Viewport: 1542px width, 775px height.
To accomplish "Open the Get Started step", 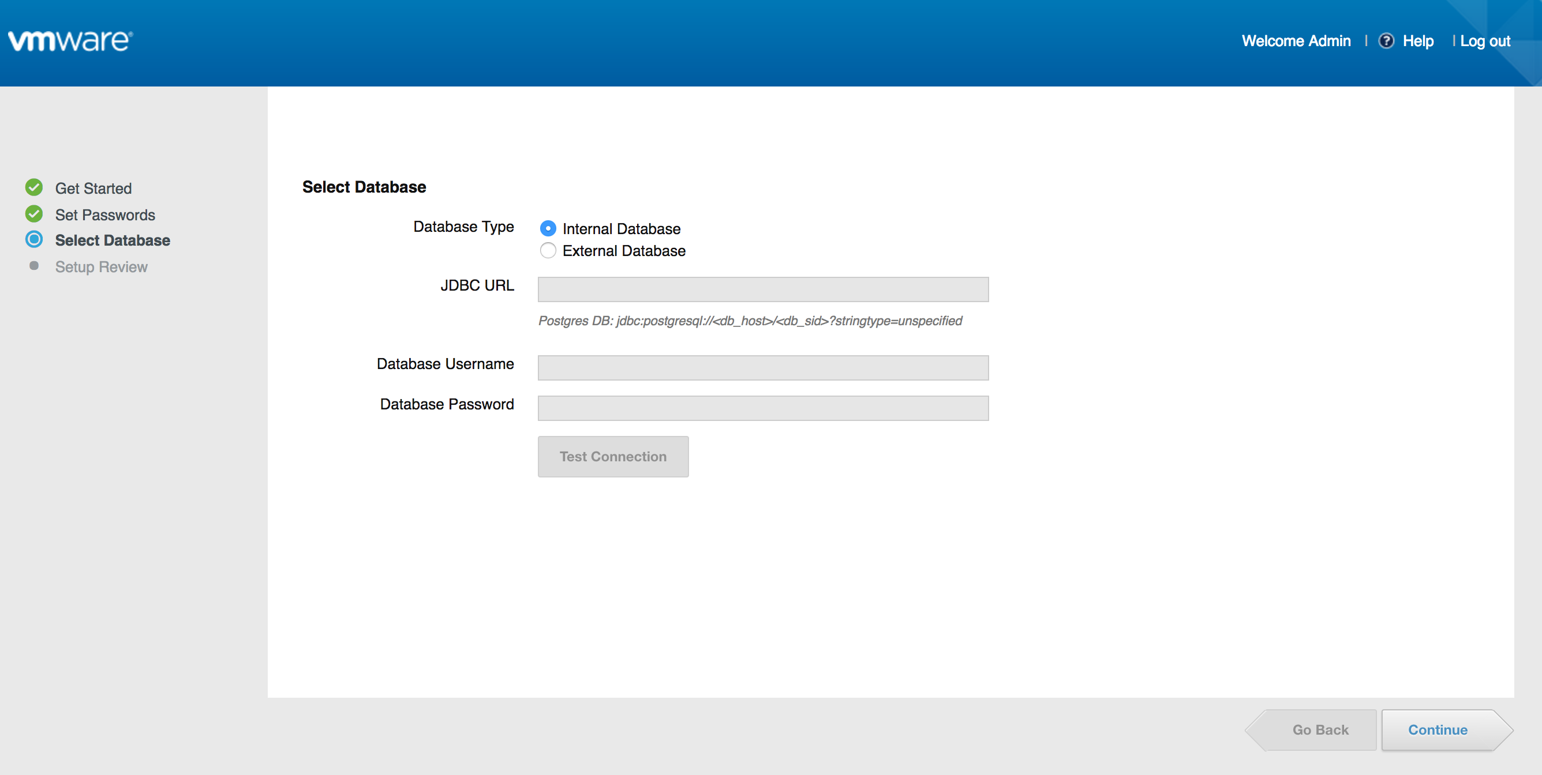I will [93, 189].
